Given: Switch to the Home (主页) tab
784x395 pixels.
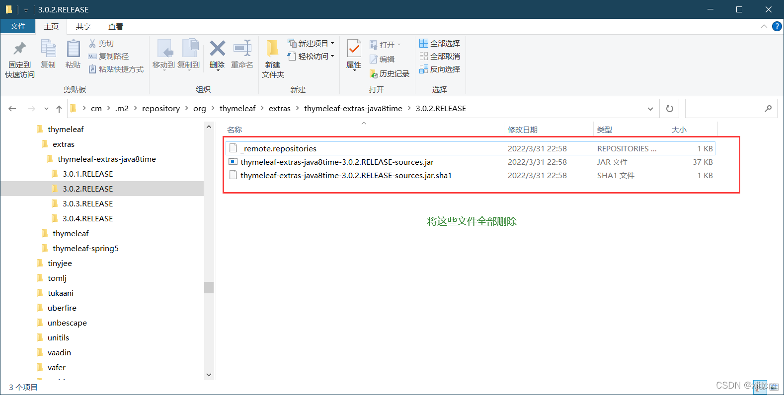Looking at the screenshot, I should point(51,27).
